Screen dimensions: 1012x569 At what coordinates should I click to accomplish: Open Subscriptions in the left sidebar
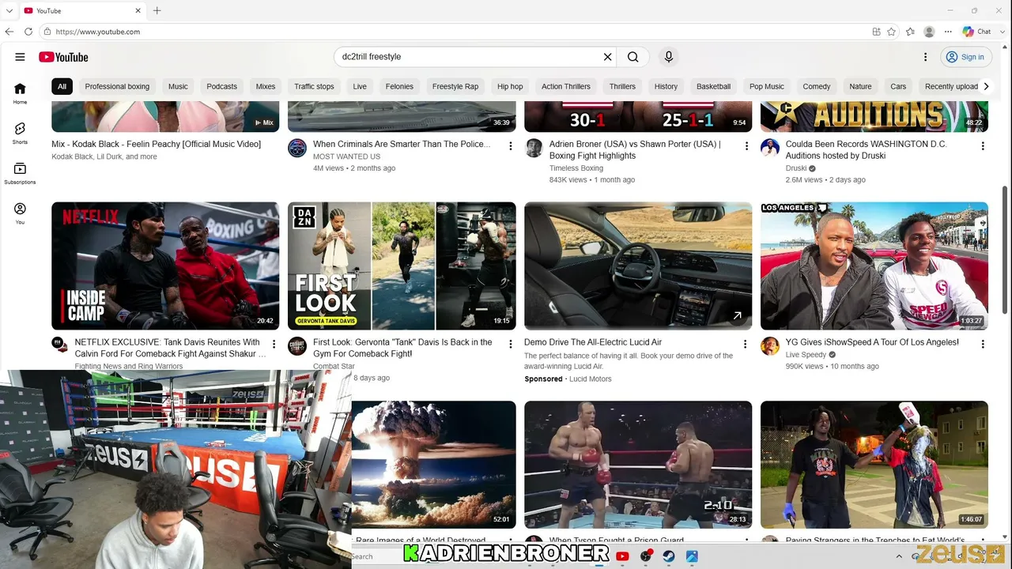20,173
